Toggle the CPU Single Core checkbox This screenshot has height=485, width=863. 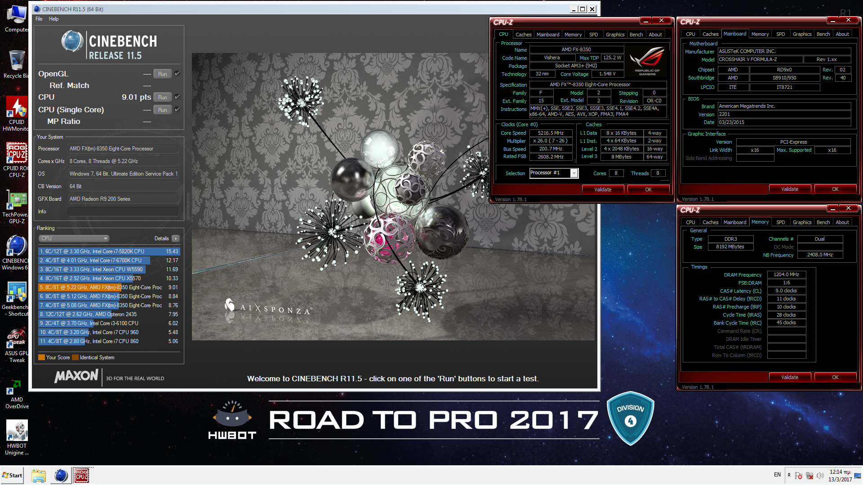[x=177, y=110]
